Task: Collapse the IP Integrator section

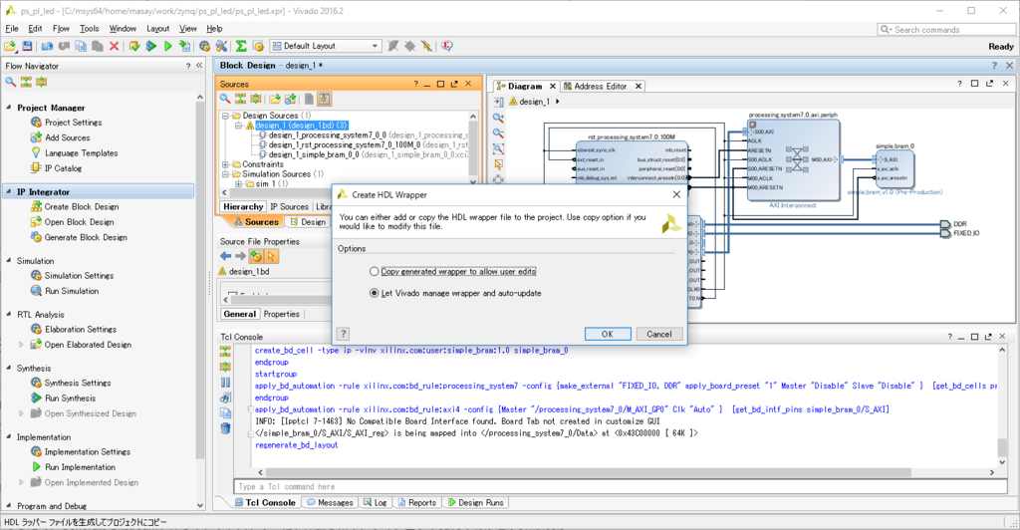Action: click(8, 192)
